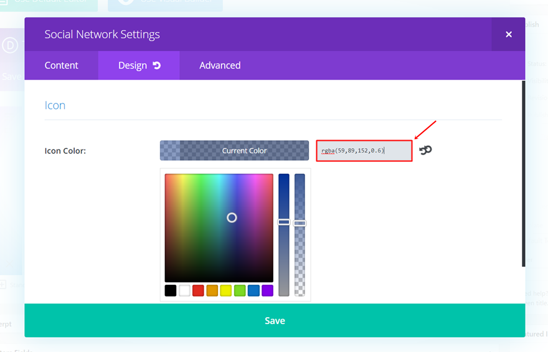548x352 pixels.
Task: Pick the blue color swatch
Action: [x=253, y=290]
